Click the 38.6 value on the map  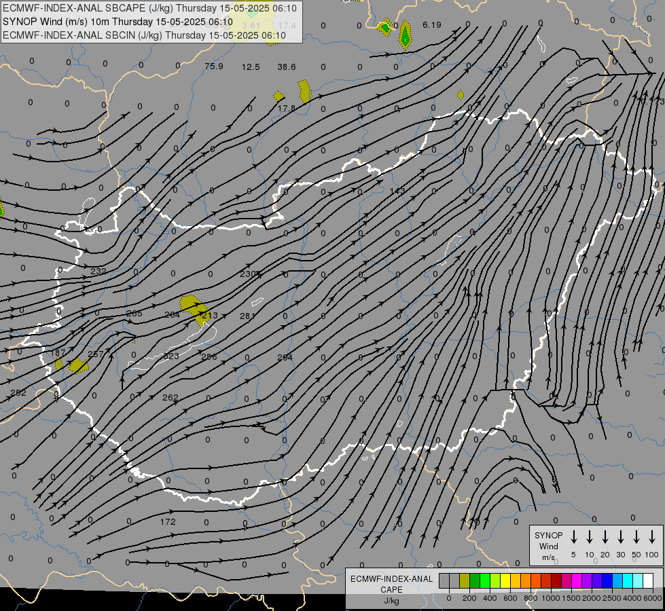pos(287,67)
